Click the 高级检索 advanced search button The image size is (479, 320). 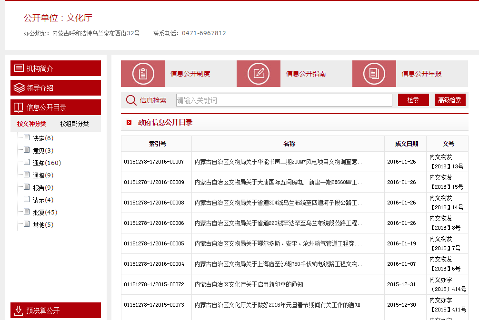(x=450, y=100)
